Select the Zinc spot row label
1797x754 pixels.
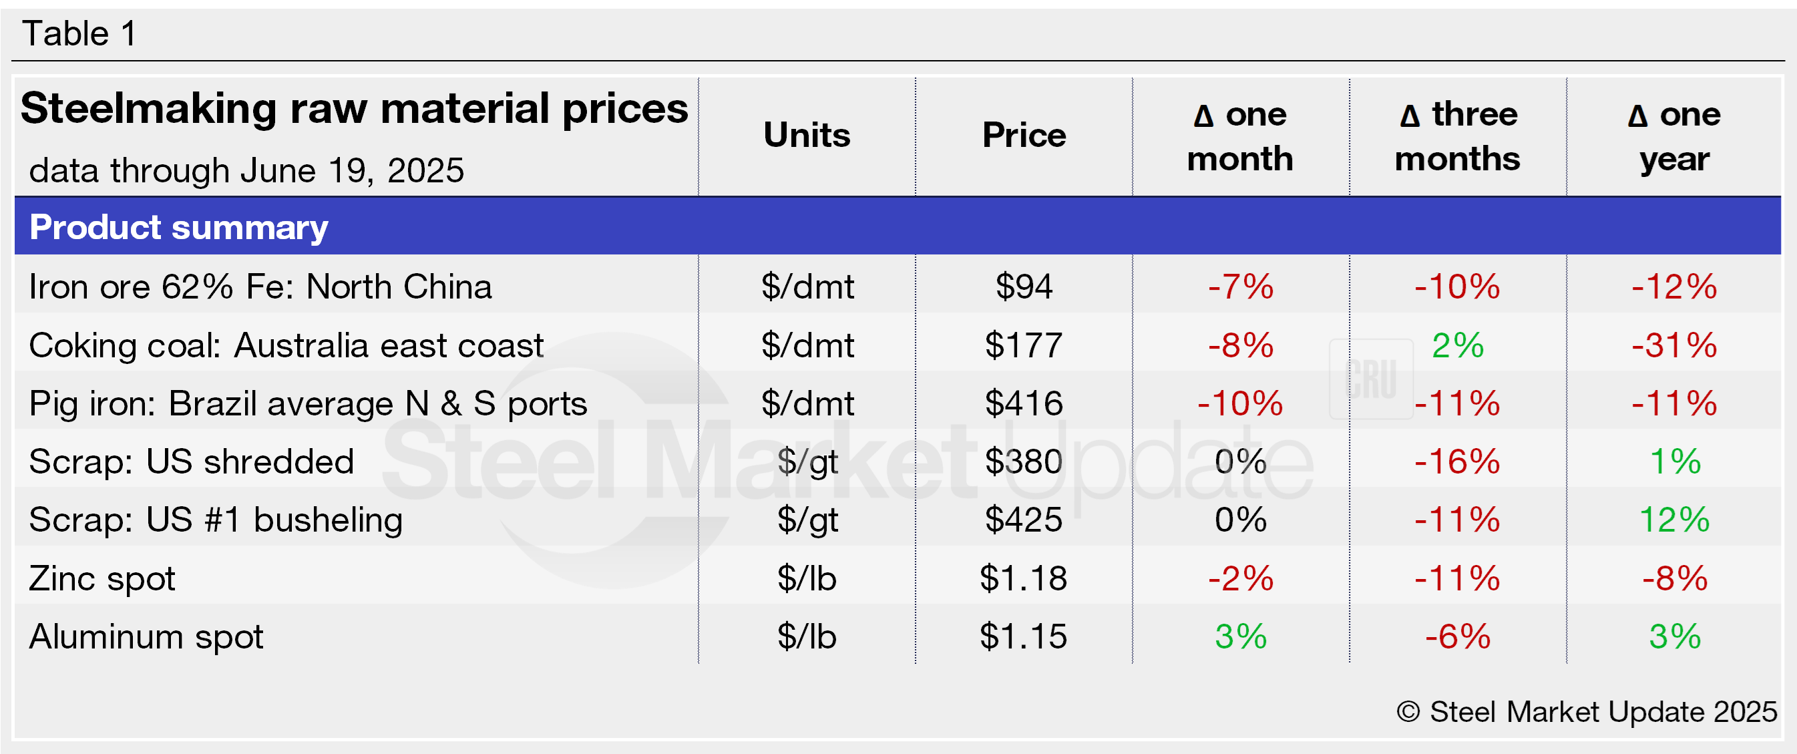coord(102,579)
